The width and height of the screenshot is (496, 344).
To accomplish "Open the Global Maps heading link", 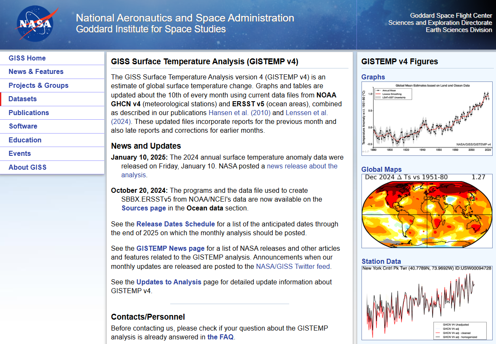I will pyautogui.click(x=382, y=169).
